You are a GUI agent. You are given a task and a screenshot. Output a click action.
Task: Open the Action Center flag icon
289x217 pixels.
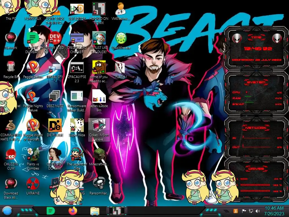(244, 211)
